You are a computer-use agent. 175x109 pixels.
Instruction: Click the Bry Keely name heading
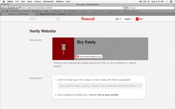tap(86, 42)
